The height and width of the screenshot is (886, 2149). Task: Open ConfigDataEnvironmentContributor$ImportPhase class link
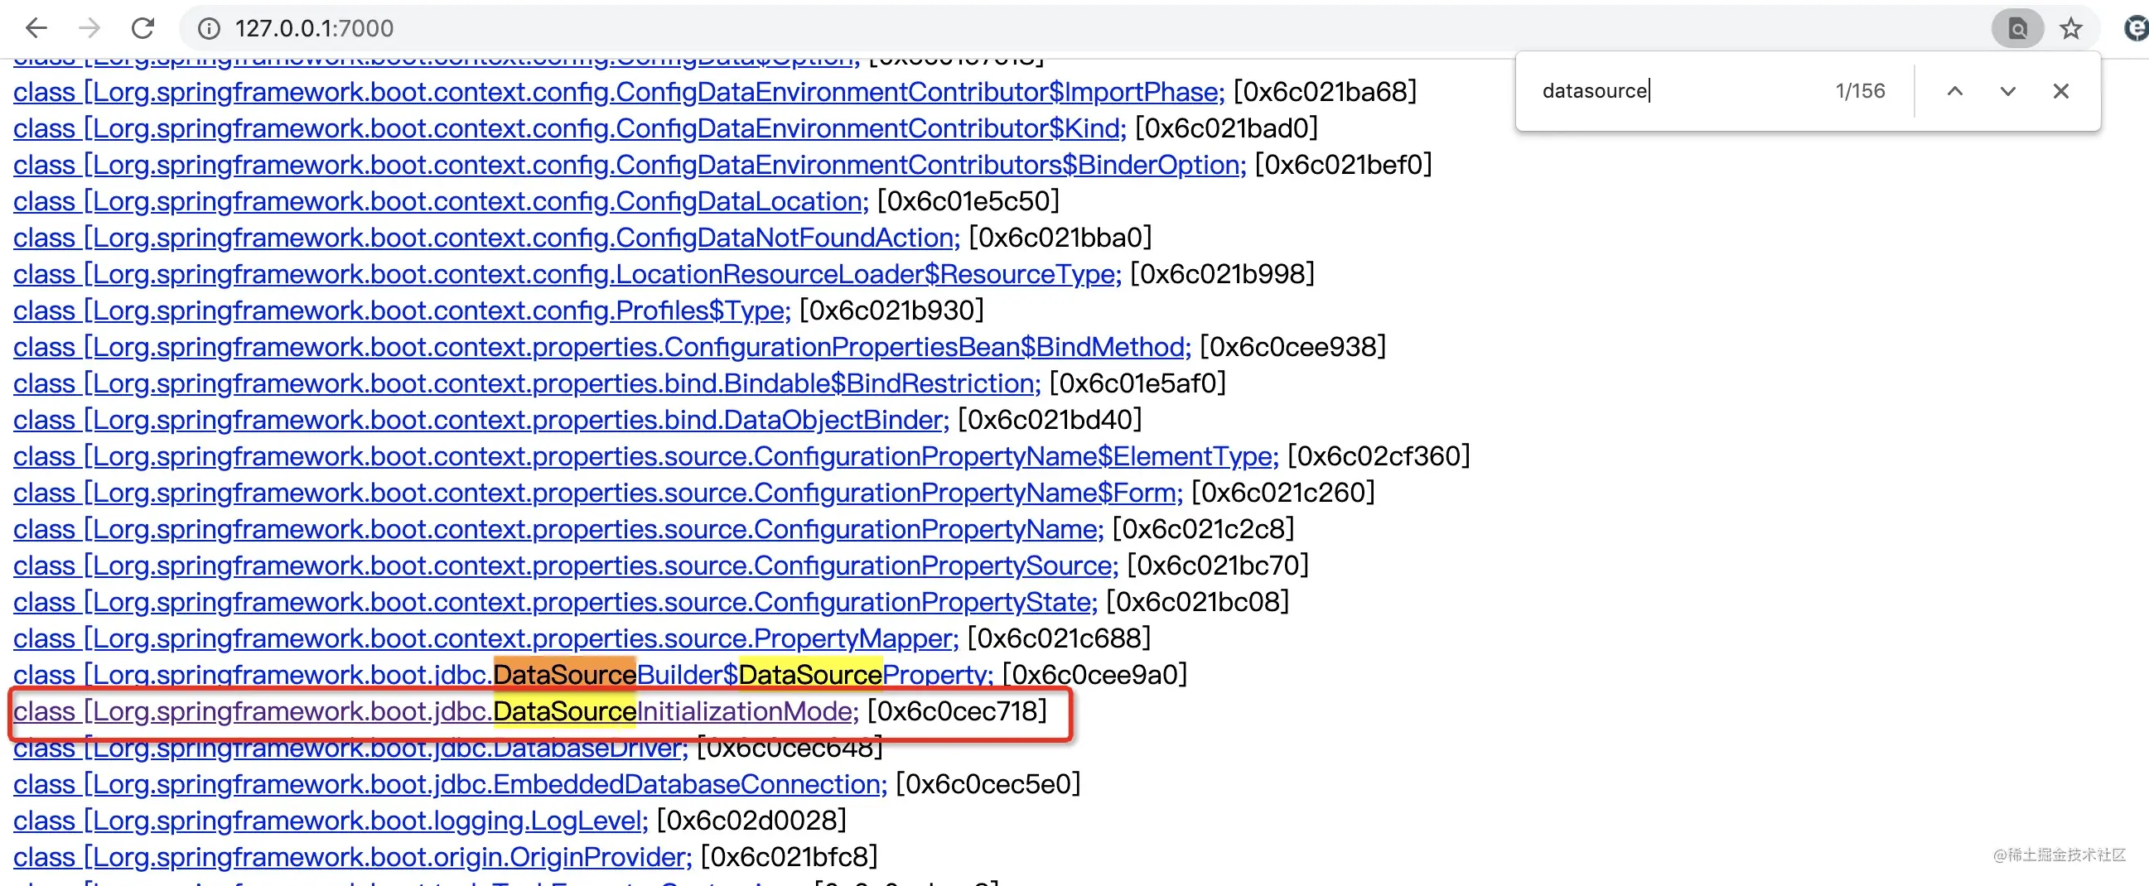coord(619,92)
